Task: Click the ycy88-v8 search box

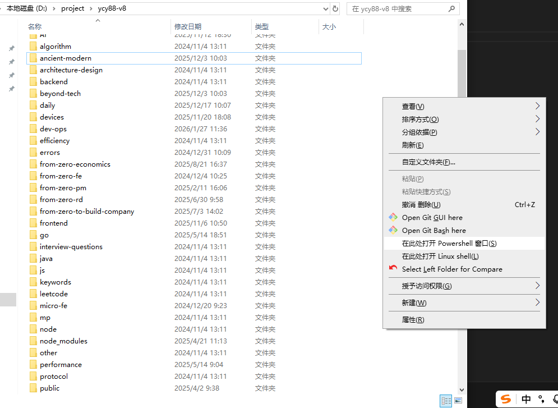Action: (x=398, y=8)
